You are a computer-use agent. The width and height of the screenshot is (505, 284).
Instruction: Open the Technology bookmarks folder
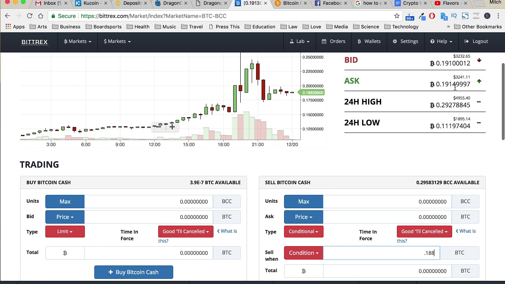401,27
